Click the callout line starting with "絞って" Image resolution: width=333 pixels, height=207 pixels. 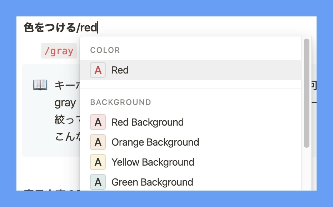pos(67,119)
